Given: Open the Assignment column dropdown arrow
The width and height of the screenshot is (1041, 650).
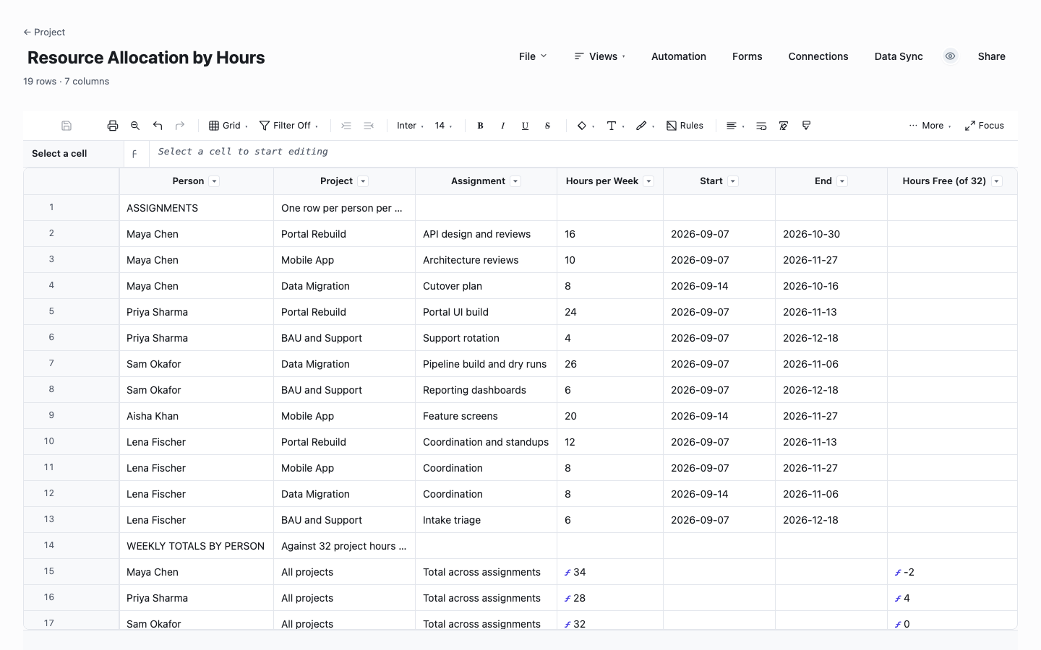Looking at the screenshot, I should [x=515, y=181].
